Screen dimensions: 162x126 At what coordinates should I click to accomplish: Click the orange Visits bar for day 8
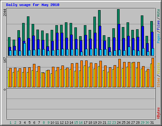(x=44, y=80)
